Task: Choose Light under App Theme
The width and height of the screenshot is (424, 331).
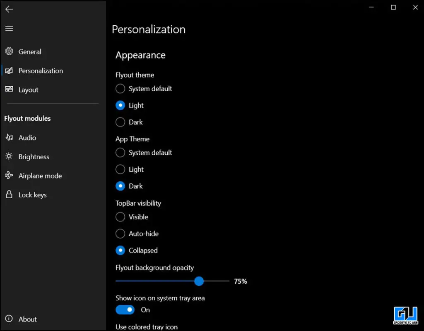Action: [x=120, y=169]
